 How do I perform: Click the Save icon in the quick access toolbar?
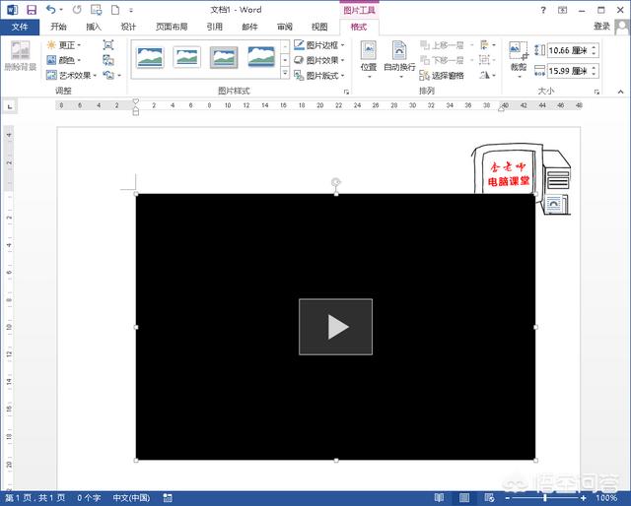(x=32, y=10)
